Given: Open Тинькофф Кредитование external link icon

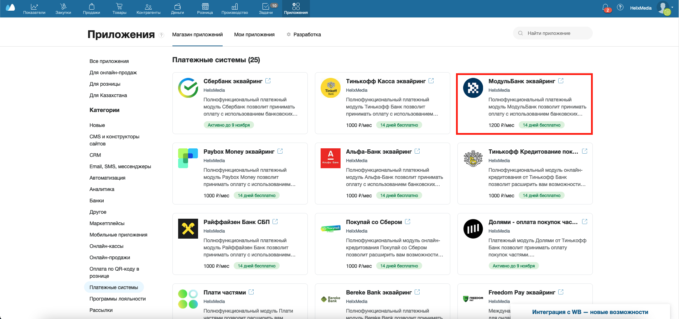Looking at the screenshot, I should point(585,151).
